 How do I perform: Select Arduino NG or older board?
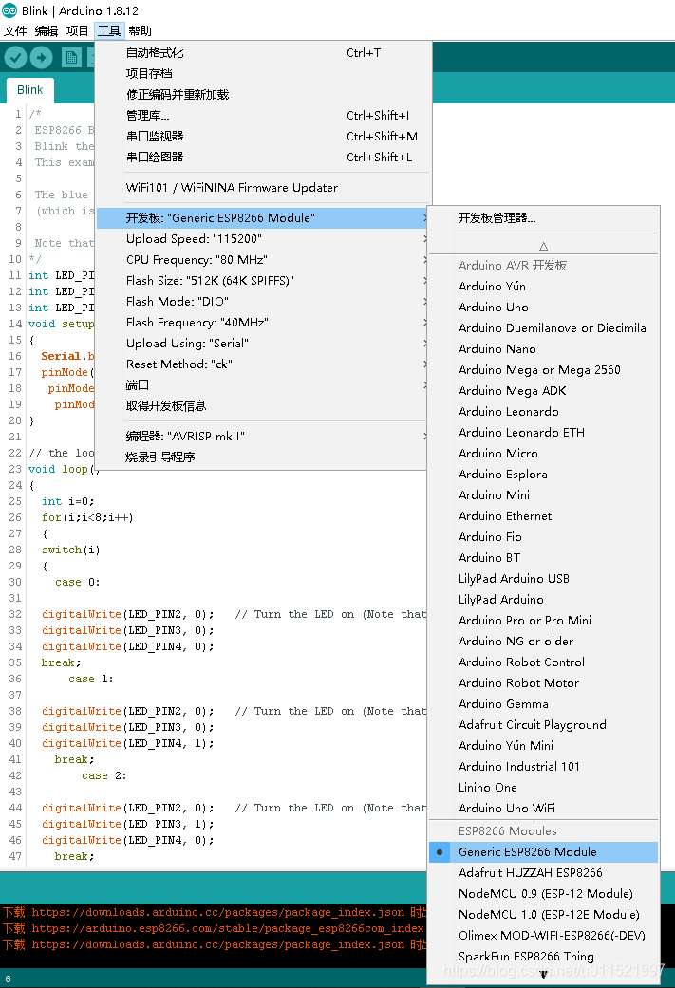tap(543, 641)
